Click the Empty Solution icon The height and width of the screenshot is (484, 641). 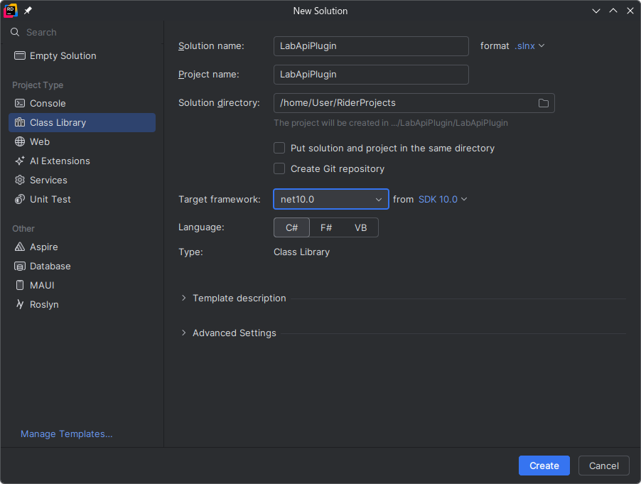tap(20, 55)
